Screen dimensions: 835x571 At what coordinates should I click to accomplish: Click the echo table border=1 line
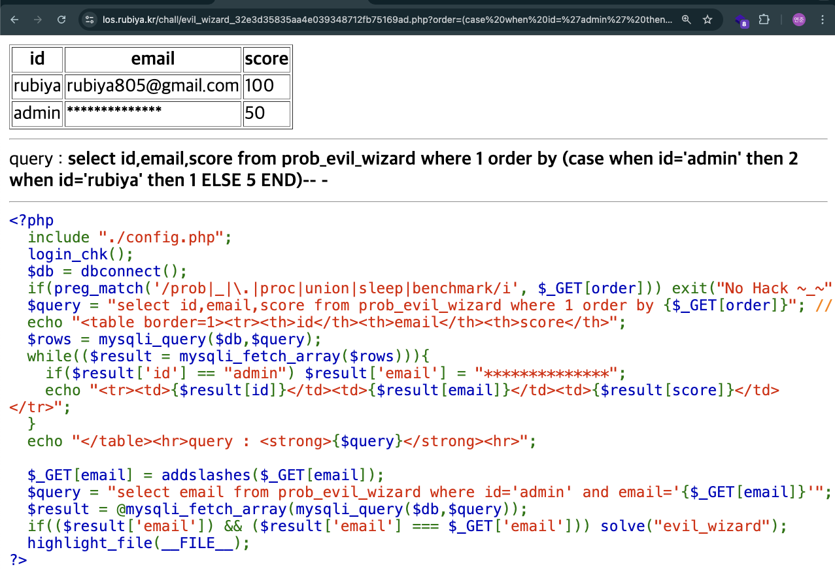point(326,323)
